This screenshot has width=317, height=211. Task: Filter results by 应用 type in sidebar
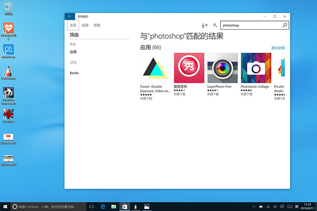[73, 52]
